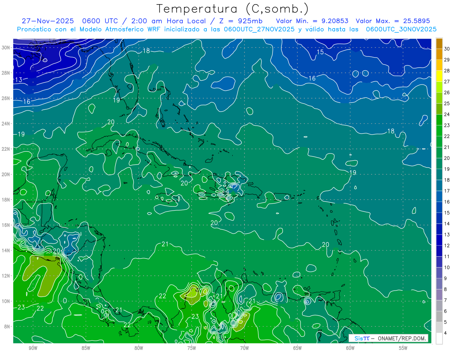The image size is (457, 353).
Task: Click the '16N' latitude label
Action: (6, 225)
